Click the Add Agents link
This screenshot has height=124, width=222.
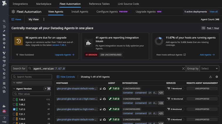(x=207, y=55)
